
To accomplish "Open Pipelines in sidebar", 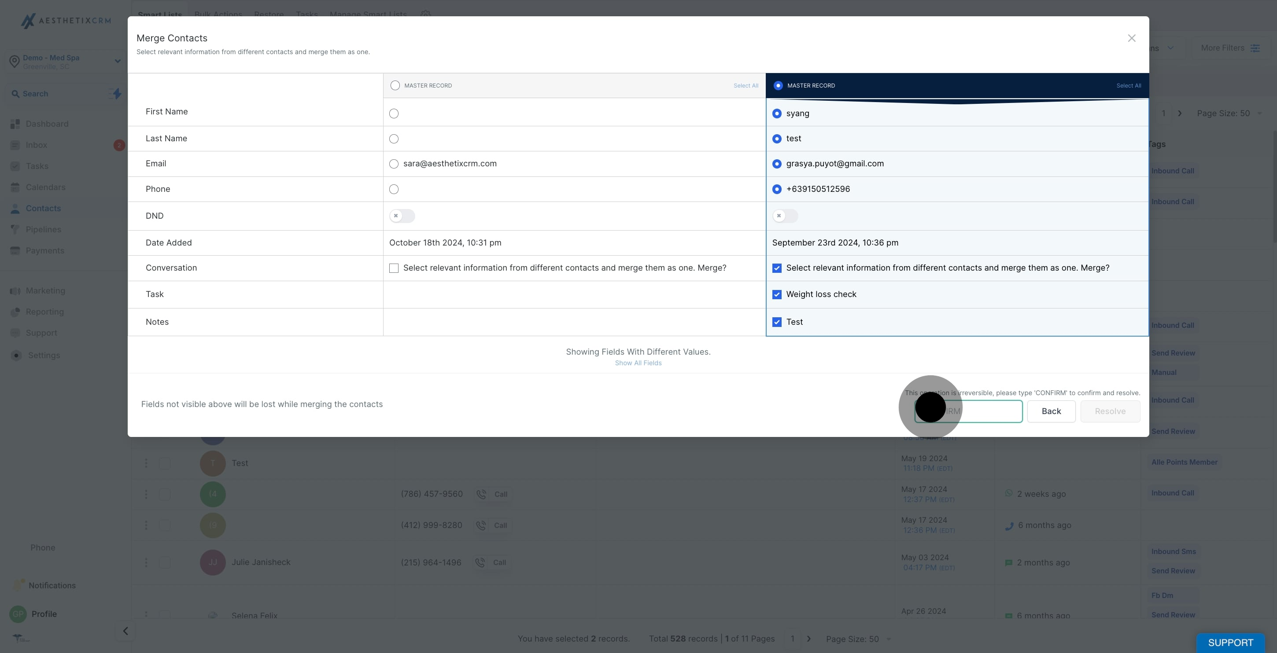I will point(44,229).
